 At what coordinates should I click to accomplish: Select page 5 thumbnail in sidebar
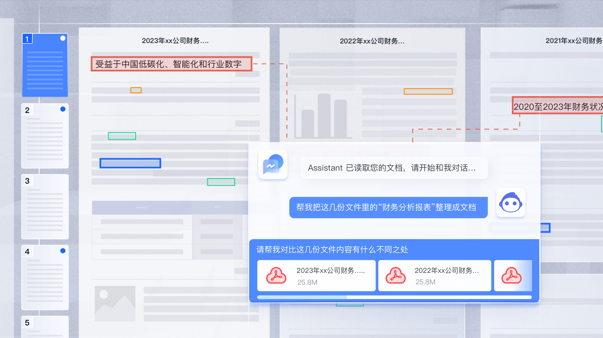coord(45,327)
